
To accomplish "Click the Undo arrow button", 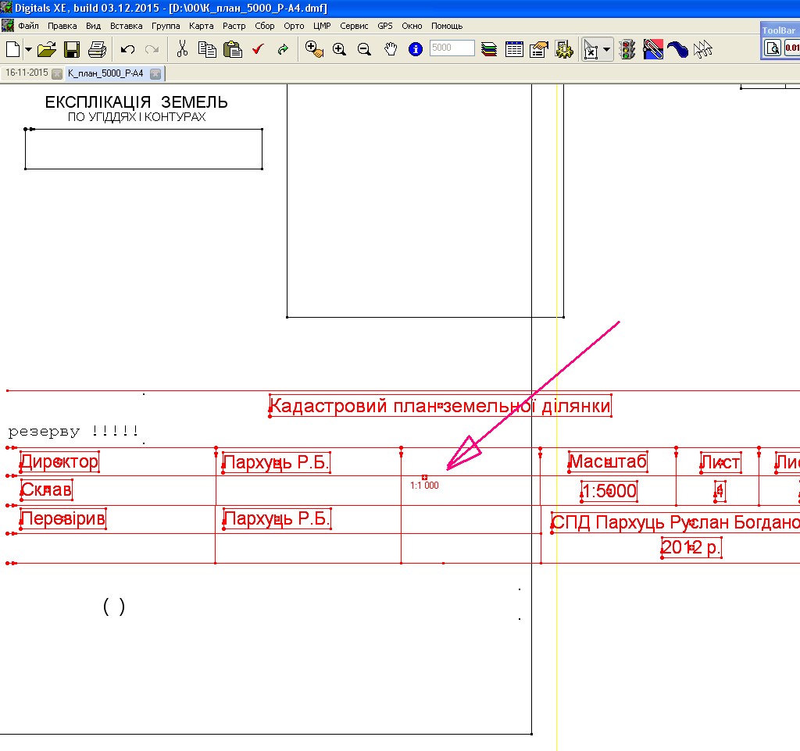I will (128, 49).
